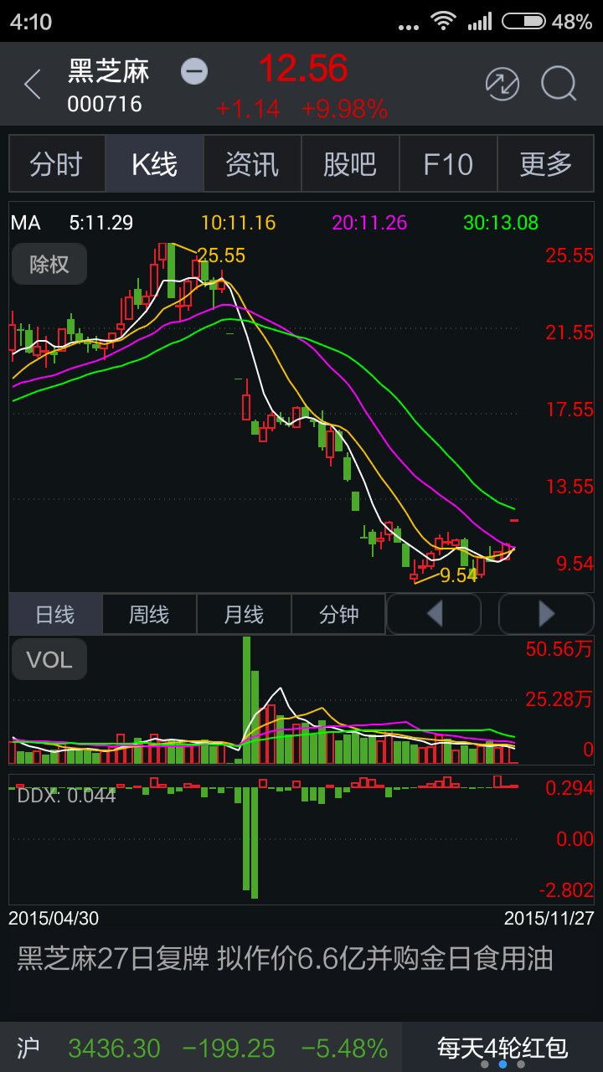Change the VOL indicator button
The height and width of the screenshot is (1072, 603).
49,660
